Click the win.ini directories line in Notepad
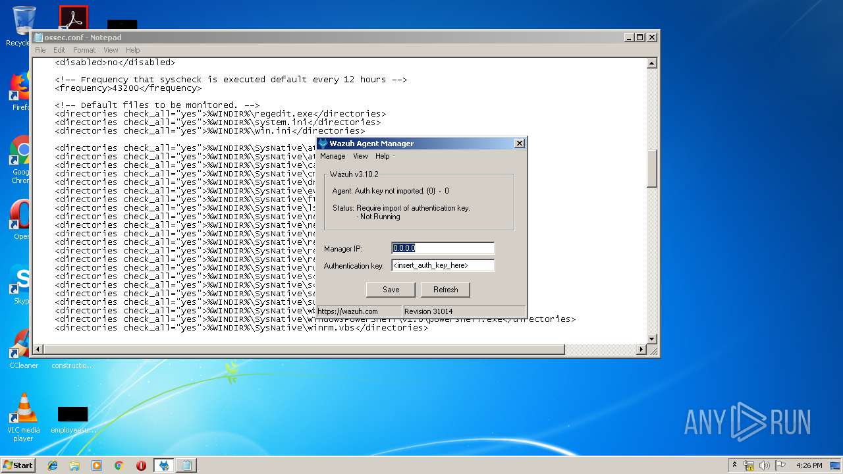The height and width of the screenshot is (474, 843). [209, 130]
